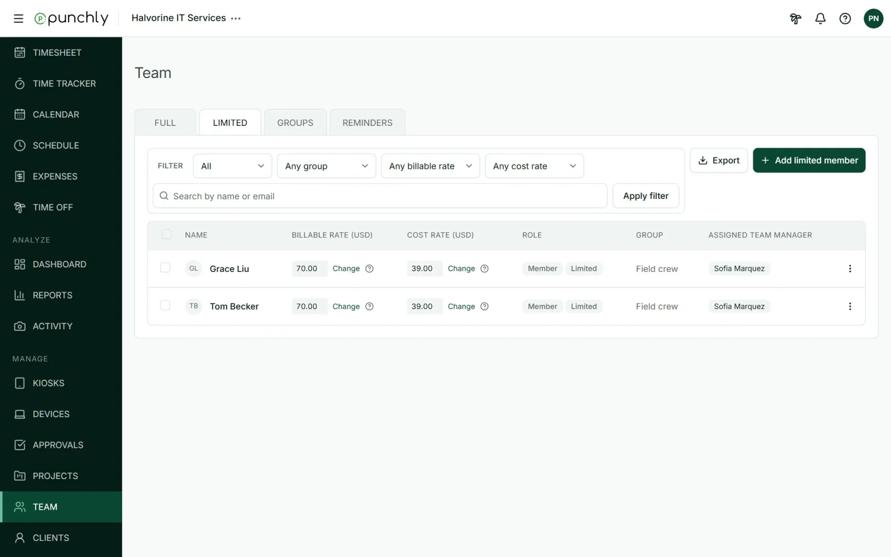Click the GL avatar for Grace Liu
891x557 pixels.
coord(194,268)
